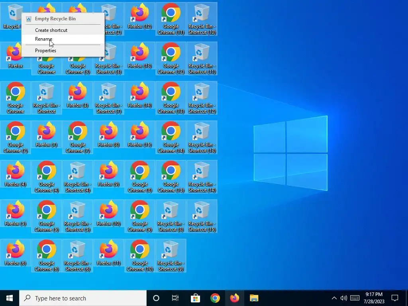This screenshot has height=306, width=408.
Task: Switch to Firefox on the taskbar
Action: [x=235, y=298]
